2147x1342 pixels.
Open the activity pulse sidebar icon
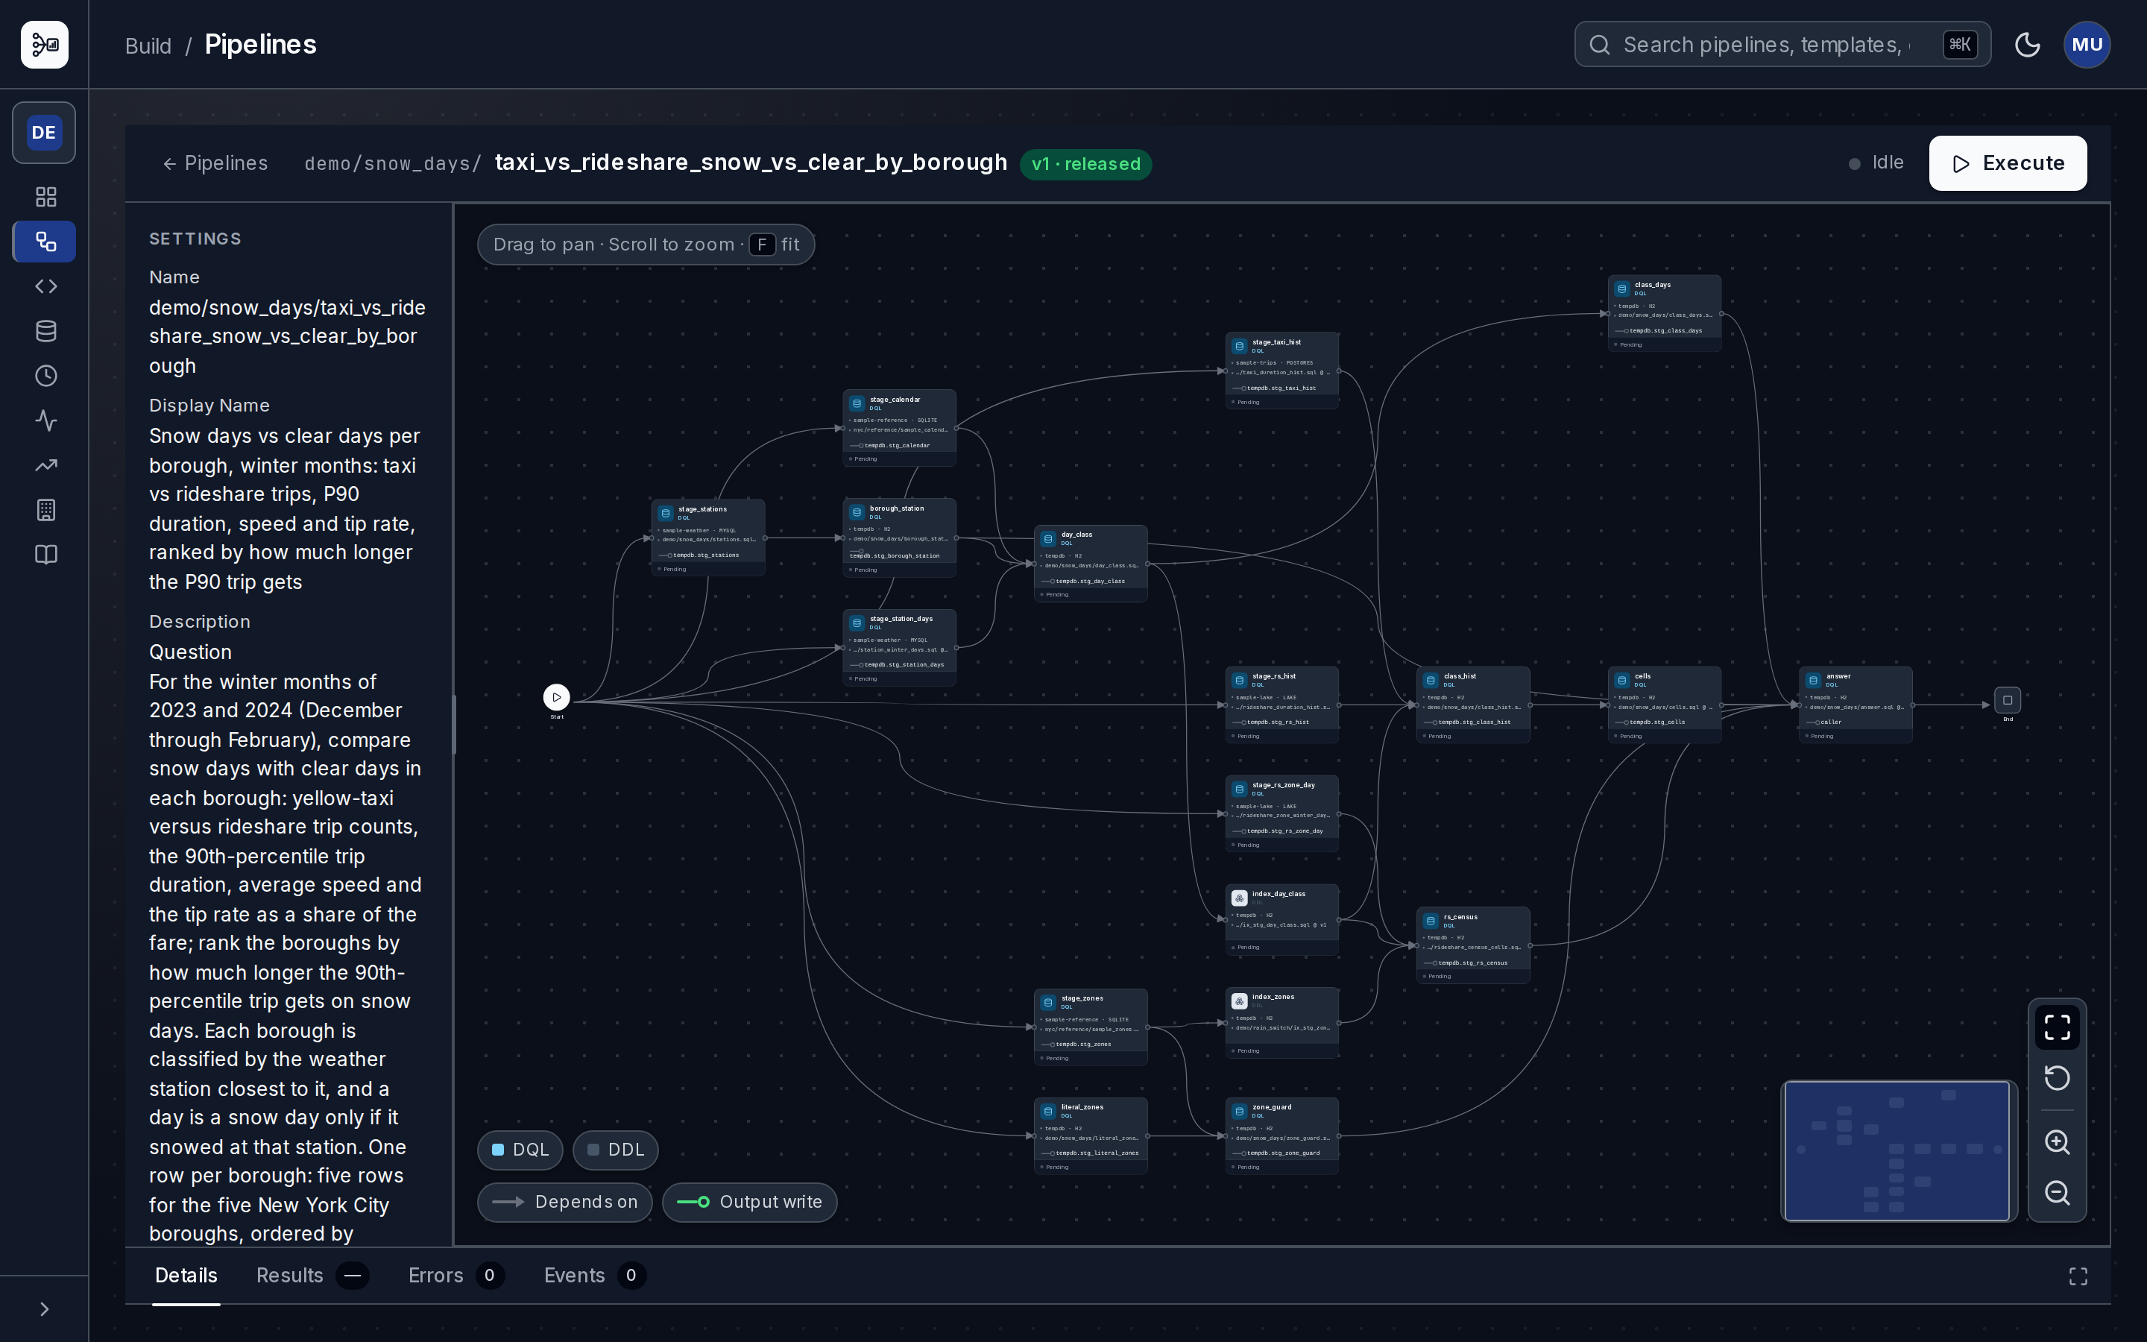click(x=46, y=420)
